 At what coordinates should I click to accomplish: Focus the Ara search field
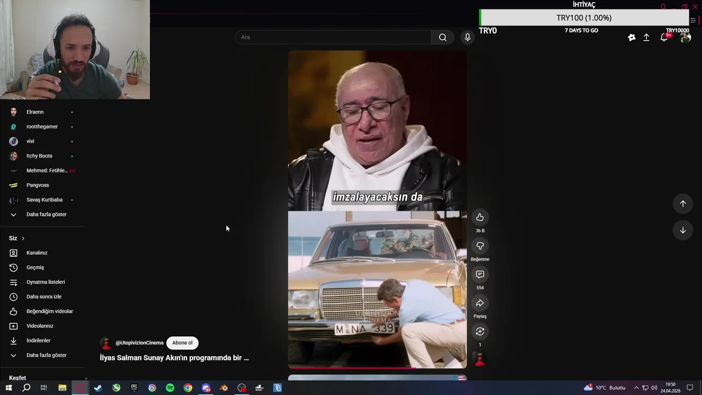coord(333,37)
